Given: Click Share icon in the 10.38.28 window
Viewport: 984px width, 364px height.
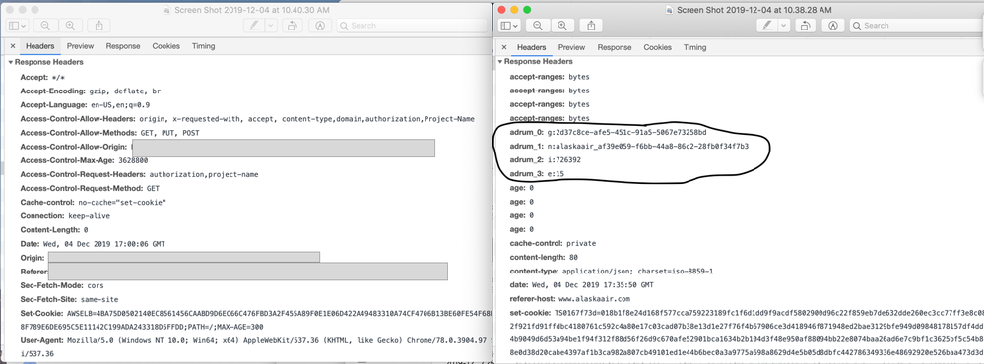Looking at the screenshot, I should point(591,26).
